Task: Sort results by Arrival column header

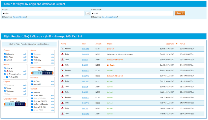Action: click(183, 44)
